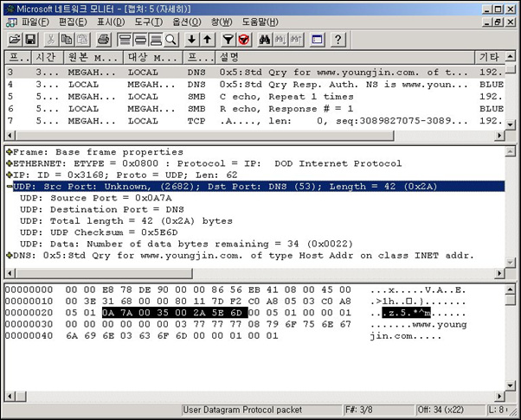The image size is (521, 420).
Task: Click hex row at offset 00000030
Action: [236, 324]
